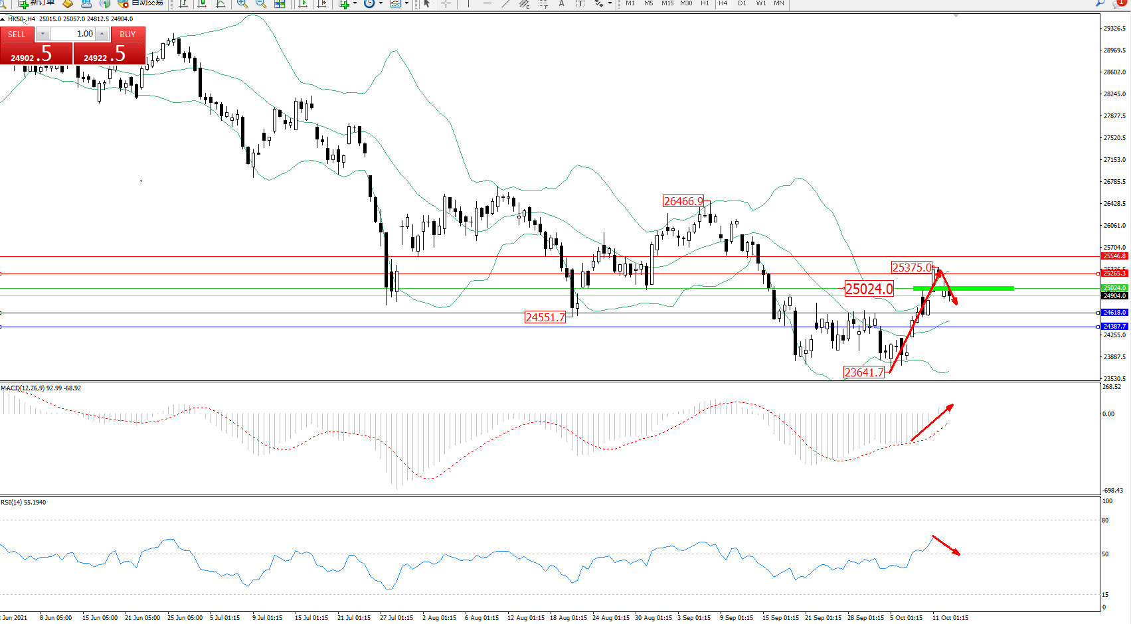This screenshot has width=1131, height=624.
Task: Select the arrow Cursor tool
Action: (427, 3)
